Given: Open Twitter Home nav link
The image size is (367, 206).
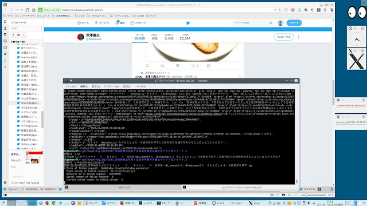Looking at the screenshot, I should [83, 23].
